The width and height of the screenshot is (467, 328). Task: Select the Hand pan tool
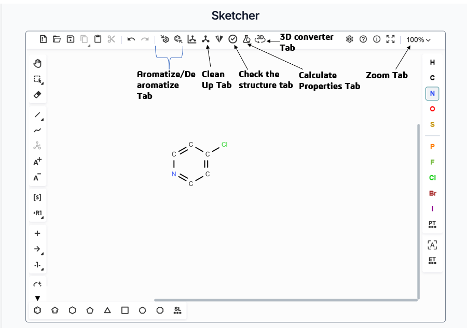tap(37, 63)
